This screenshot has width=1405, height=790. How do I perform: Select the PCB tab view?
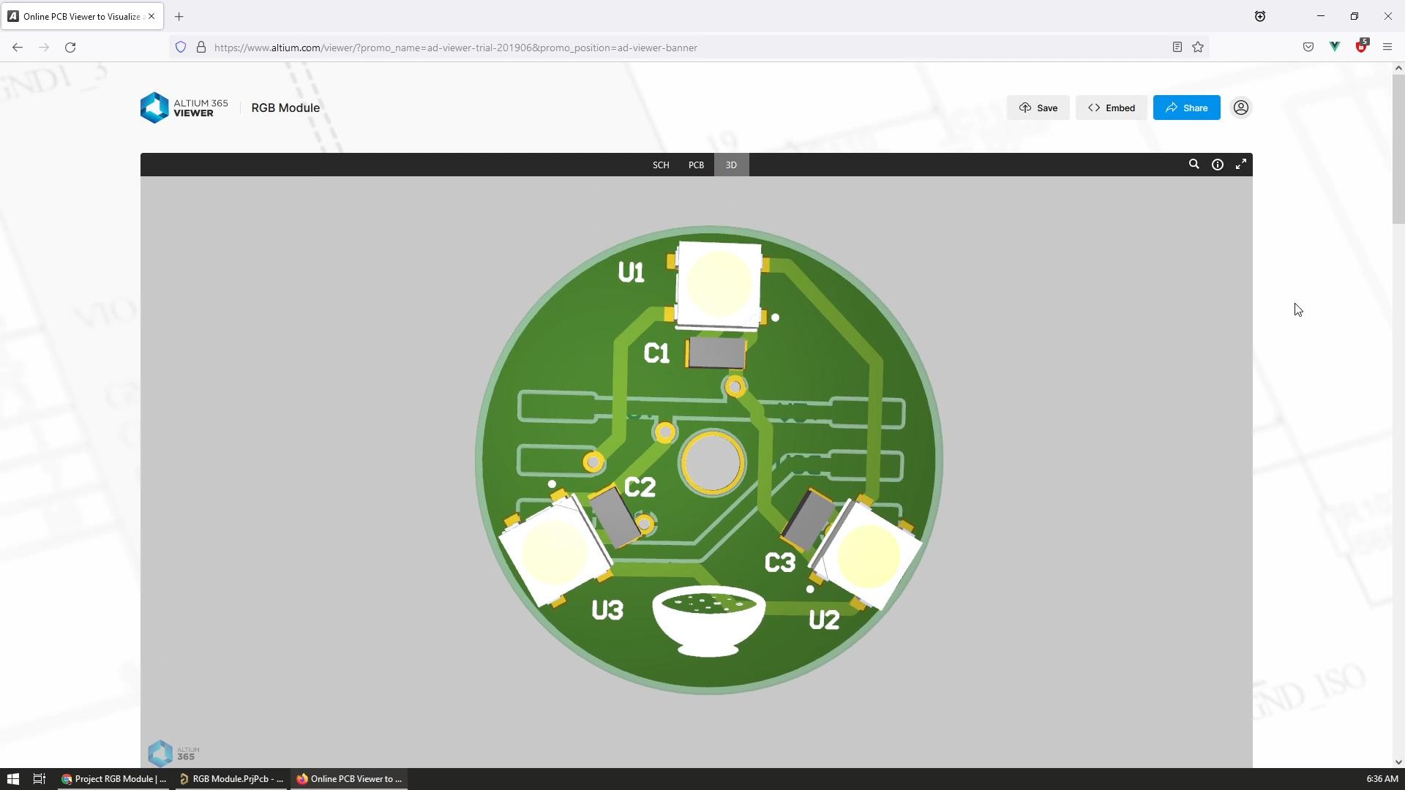tap(697, 164)
